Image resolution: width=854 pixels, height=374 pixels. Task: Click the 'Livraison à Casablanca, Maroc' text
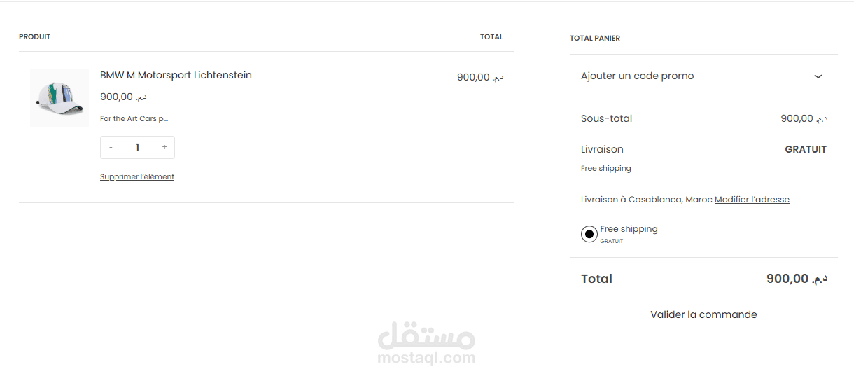click(646, 200)
